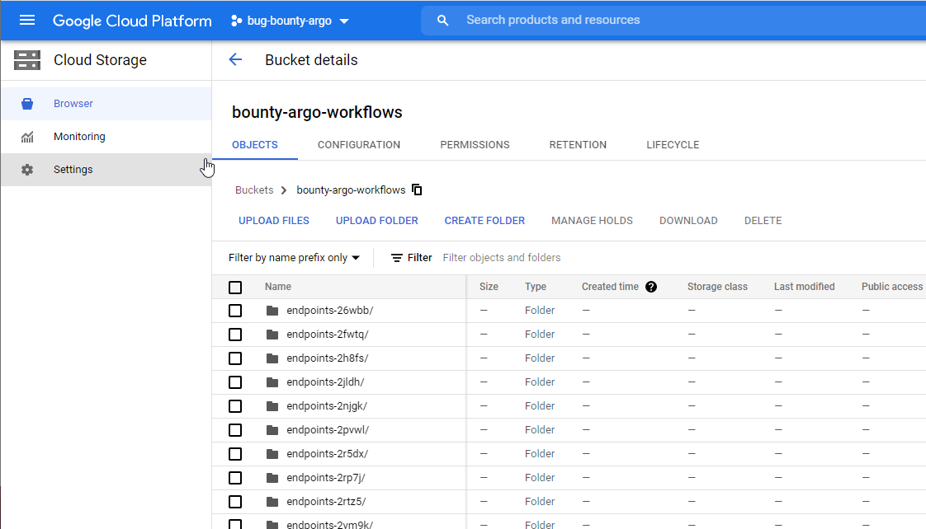926x529 pixels.
Task: Click the bounty-argo-workflows breadcrumb text
Action: click(x=351, y=190)
